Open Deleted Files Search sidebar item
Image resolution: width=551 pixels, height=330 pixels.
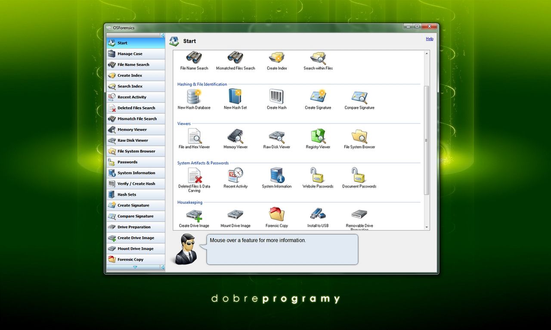pyautogui.click(x=136, y=108)
